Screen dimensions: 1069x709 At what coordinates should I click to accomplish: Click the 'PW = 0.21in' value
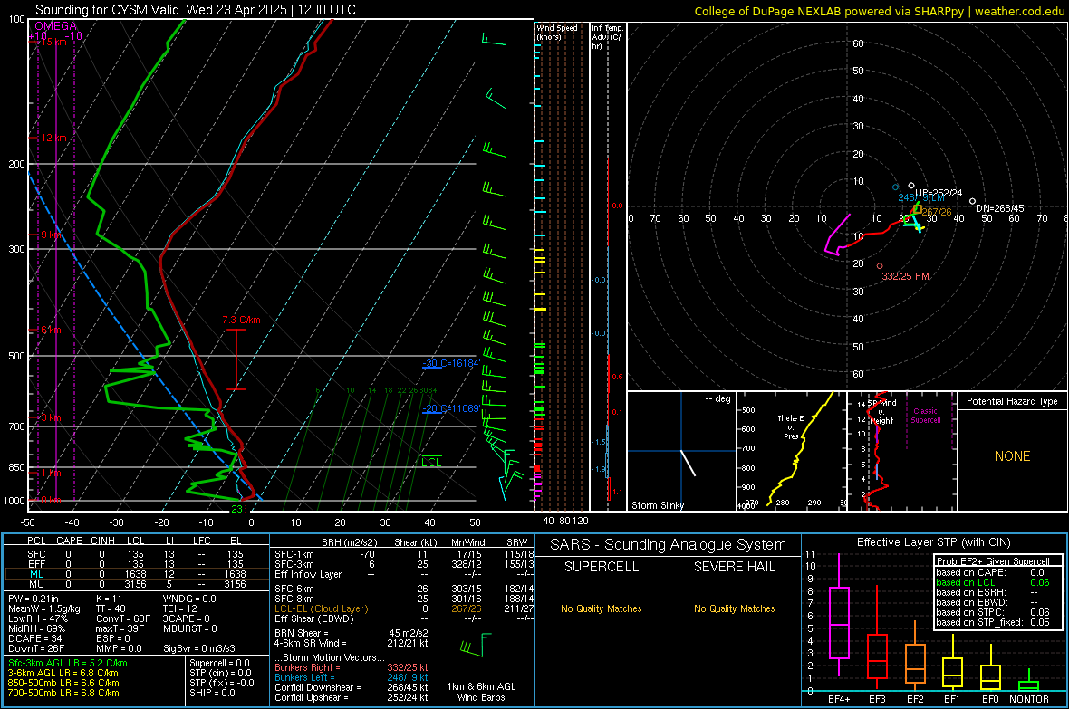pyautogui.click(x=34, y=599)
